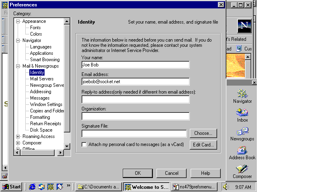Collapse Mail & Newsgroups category

click(x=18, y=66)
